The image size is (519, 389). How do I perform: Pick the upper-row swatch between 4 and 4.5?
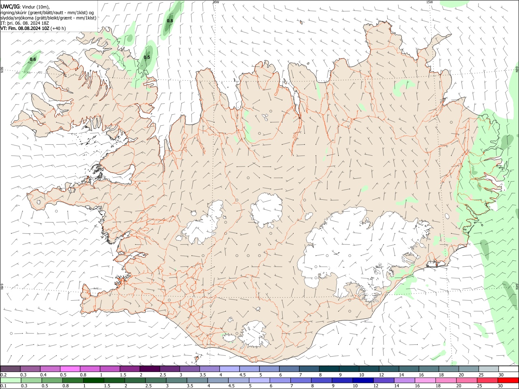pyautogui.click(x=229, y=369)
